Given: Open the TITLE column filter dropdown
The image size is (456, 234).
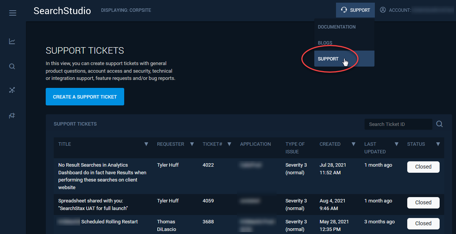Looking at the screenshot, I should (146, 144).
